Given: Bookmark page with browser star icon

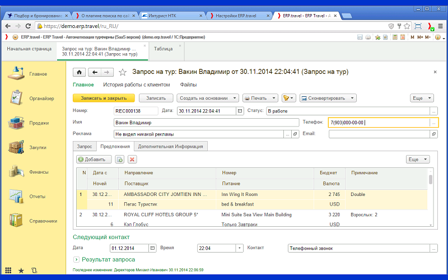Looking at the screenshot, I should tap(407, 26).
